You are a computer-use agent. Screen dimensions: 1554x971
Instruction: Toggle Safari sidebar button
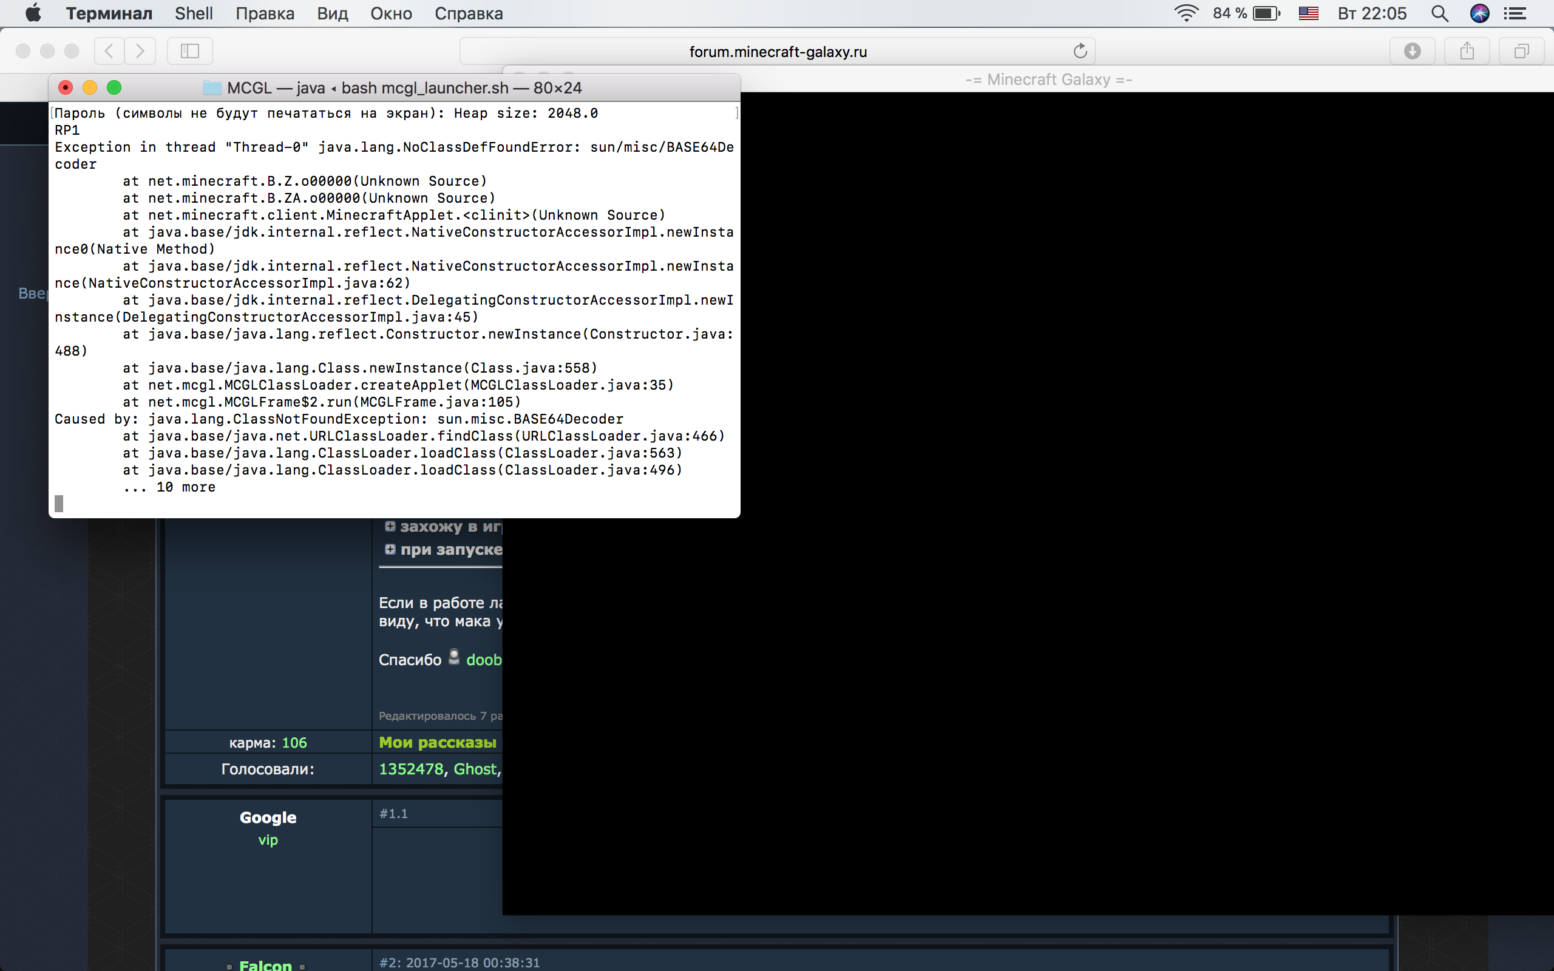click(x=190, y=51)
